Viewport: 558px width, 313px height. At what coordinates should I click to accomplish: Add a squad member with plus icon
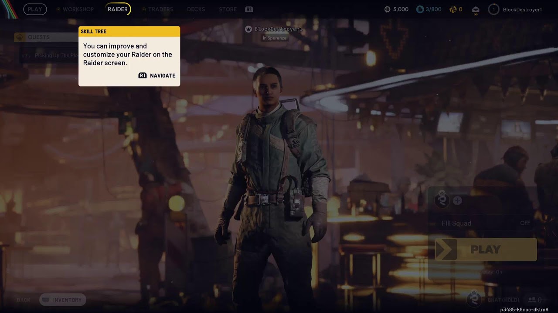tap(457, 200)
